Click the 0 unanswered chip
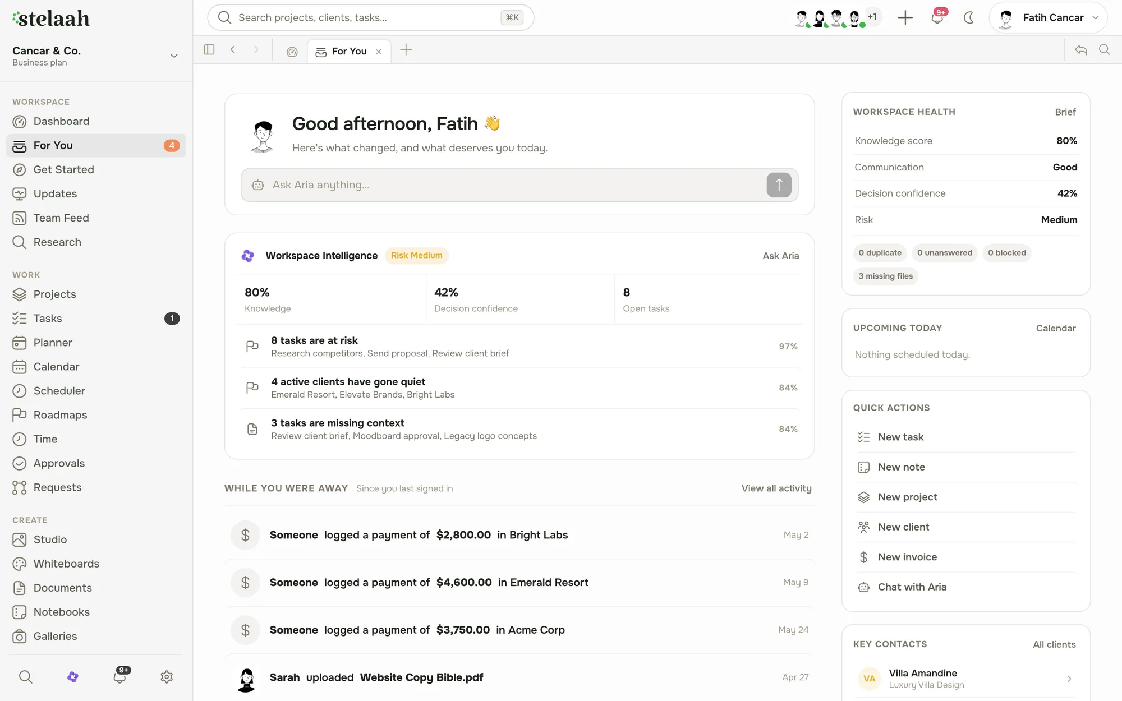The image size is (1122, 701). (945, 253)
